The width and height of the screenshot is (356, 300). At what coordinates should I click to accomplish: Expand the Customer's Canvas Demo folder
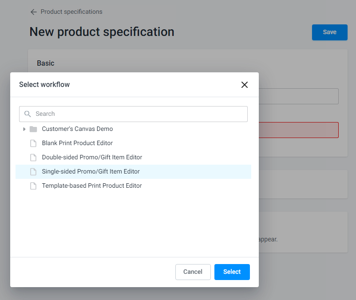[24, 129]
